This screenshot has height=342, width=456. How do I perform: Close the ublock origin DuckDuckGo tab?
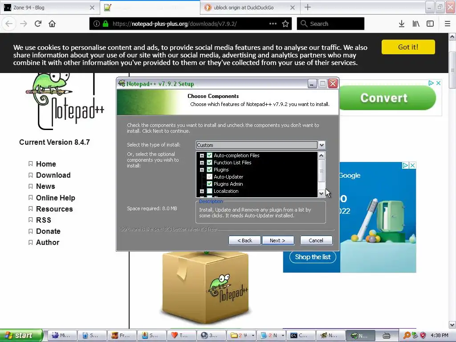[x=293, y=8]
